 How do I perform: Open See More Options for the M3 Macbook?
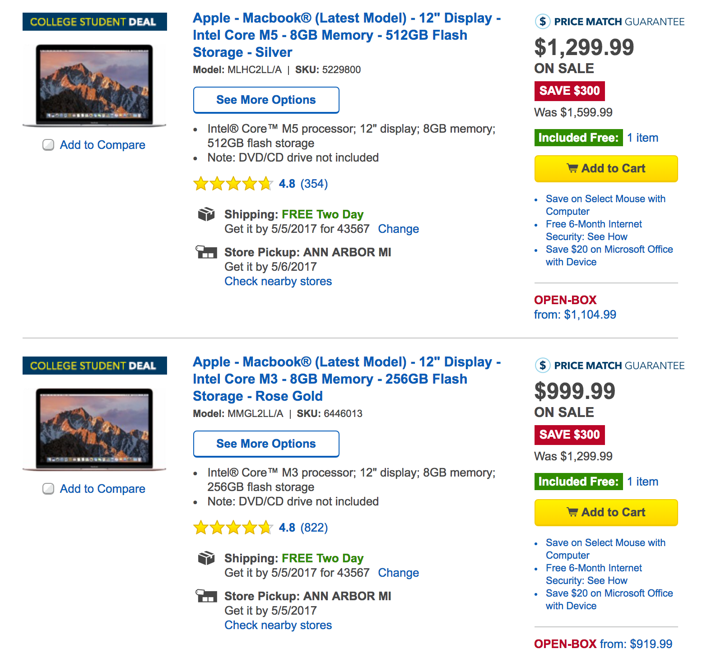pyautogui.click(x=266, y=444)
